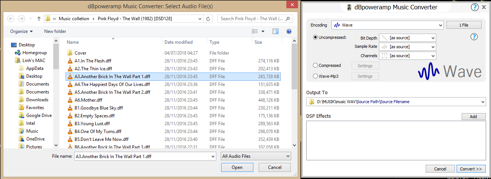The width and height of the screenshot is (491, 179).
Task: Click the help icon in the converter title bar
Action: click(x=475, y=7)
